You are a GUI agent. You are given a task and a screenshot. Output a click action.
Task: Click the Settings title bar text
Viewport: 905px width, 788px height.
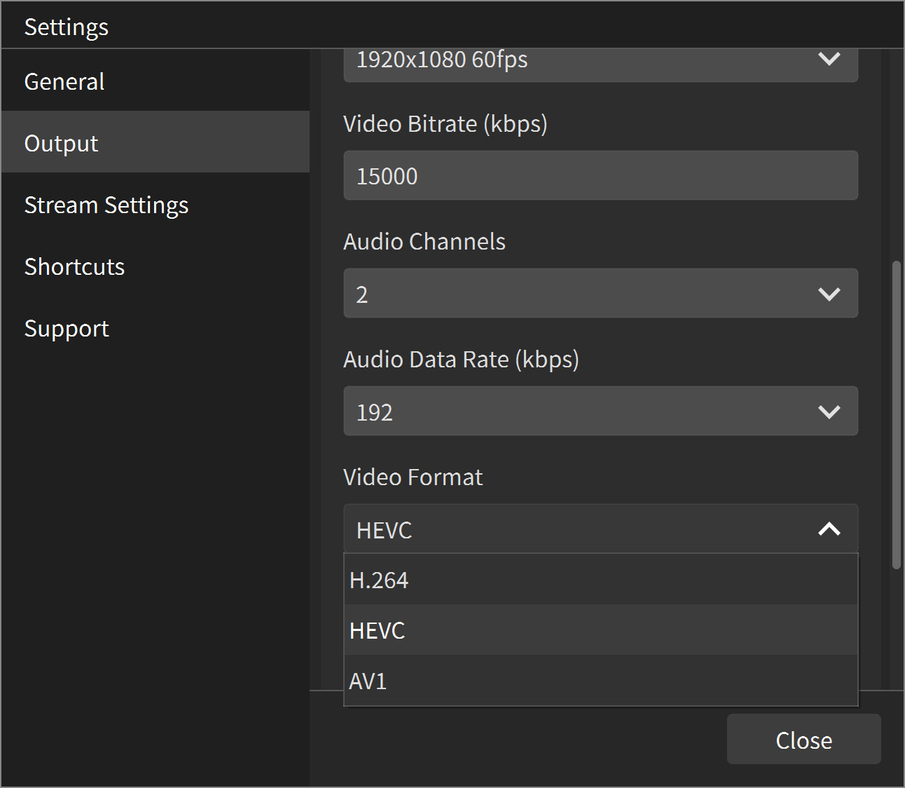[66, 25]
